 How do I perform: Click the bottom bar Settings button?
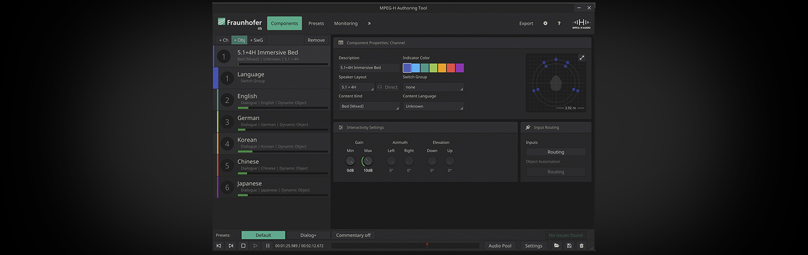(534, 246)
